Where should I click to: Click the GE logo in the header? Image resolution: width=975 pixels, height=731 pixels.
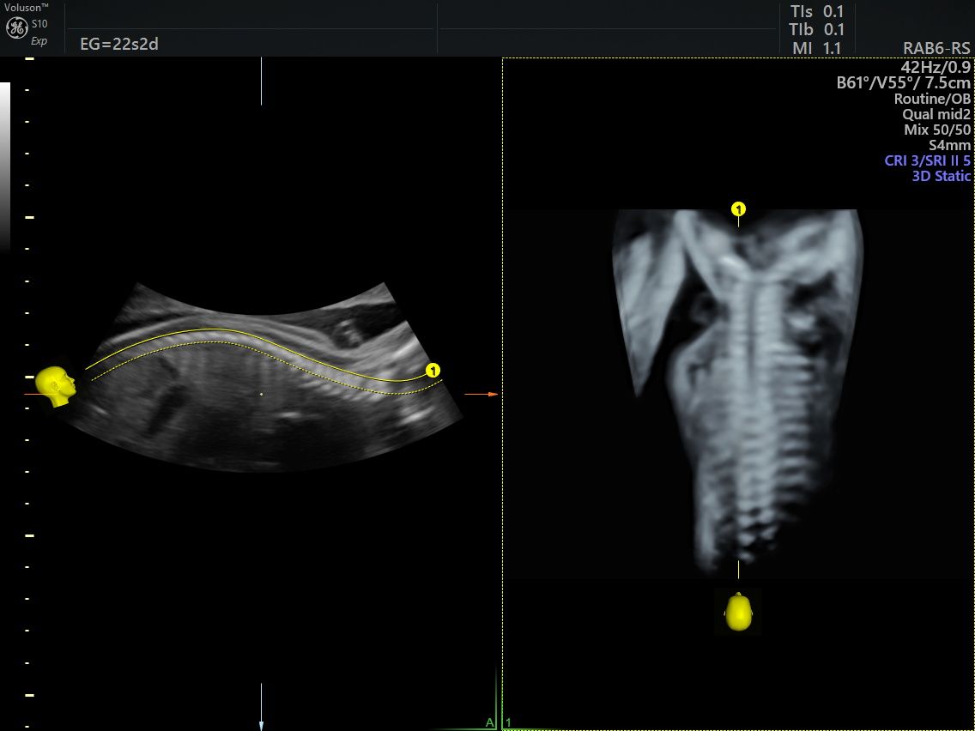16,28
